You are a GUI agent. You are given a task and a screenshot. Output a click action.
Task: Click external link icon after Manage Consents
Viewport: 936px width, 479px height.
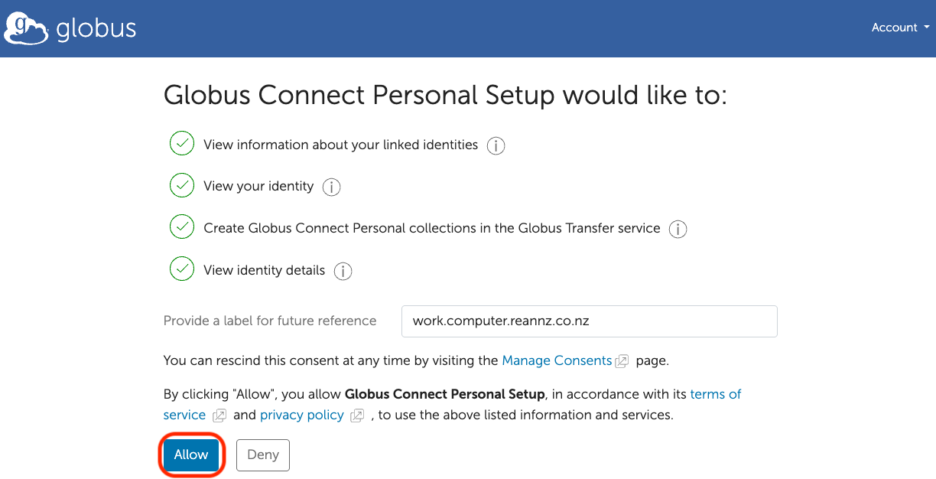[621, 361]
